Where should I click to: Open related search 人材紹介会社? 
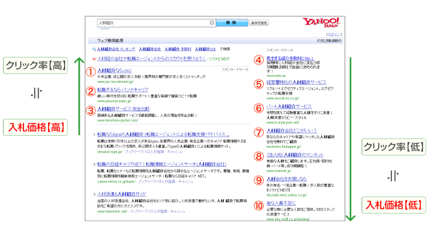(150, 49)
